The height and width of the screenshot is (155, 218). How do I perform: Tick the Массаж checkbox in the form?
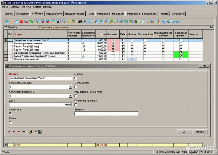coord(76,78)
